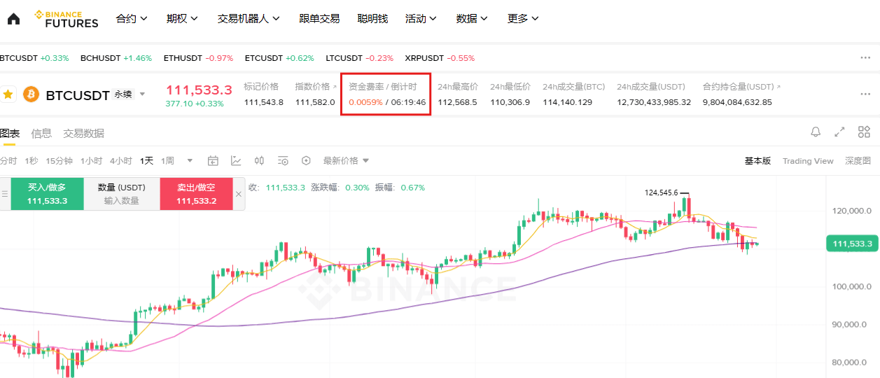The height and width of the screenshot is (378, 880).
Task: Select the ETCUSDT ticker
Action: tap(279, 58)
